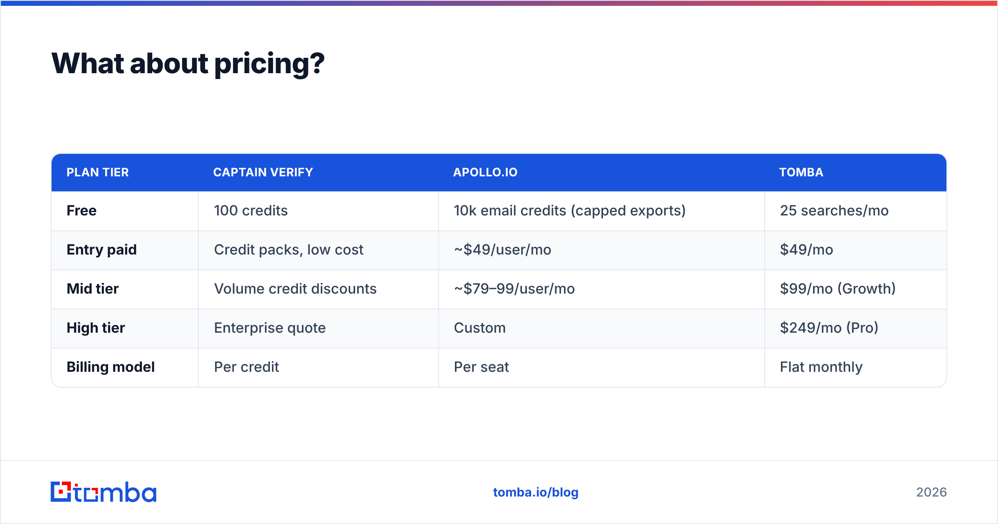Click the tomba logo in the footer

tap(104, 492)
